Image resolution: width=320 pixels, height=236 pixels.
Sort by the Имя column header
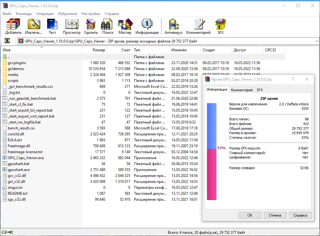point(42,50)
